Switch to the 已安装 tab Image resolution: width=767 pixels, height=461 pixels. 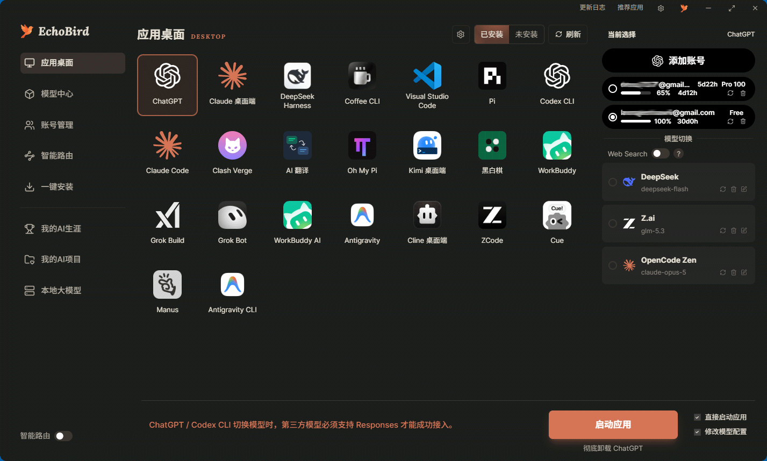[492, 34]
